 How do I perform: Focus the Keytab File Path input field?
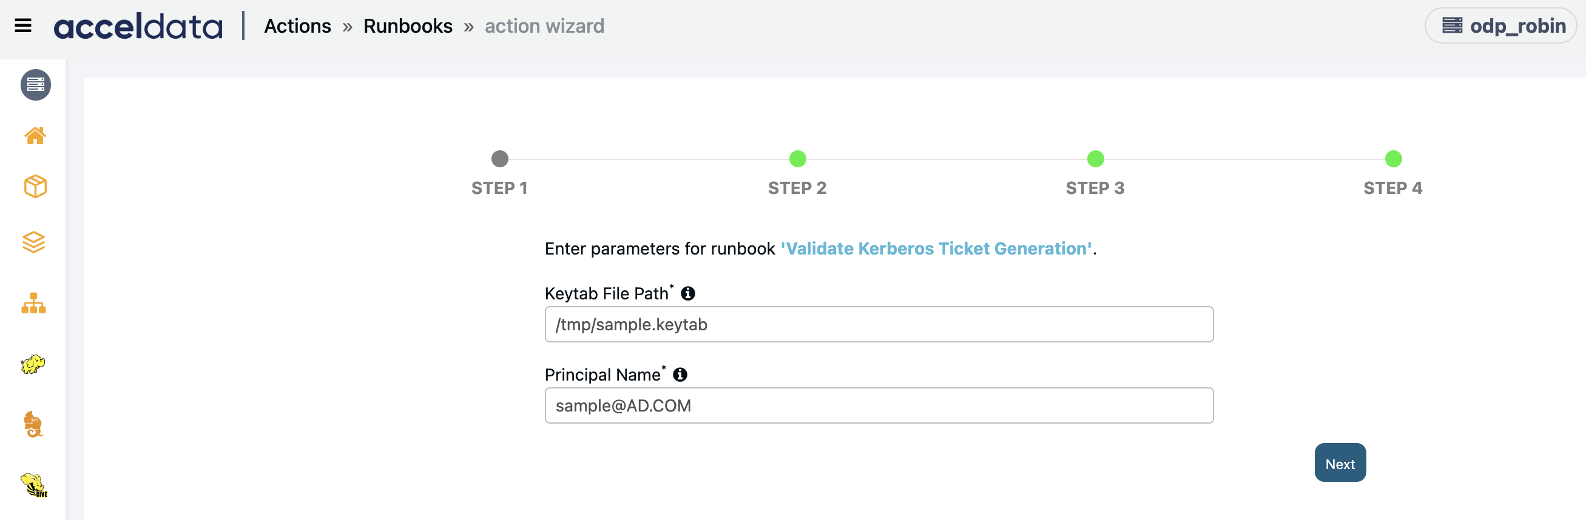[x=879, y=324]
